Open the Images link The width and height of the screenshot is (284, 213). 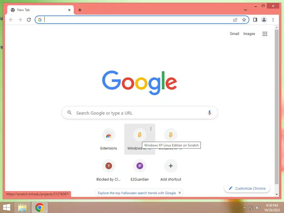click(249, 34)
